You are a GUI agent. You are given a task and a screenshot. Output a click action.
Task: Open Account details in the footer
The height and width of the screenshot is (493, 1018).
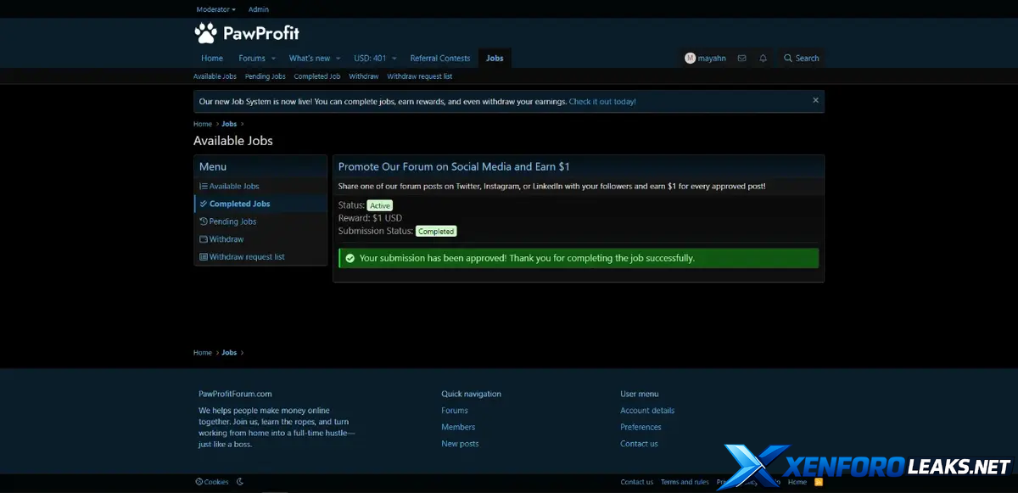pyautogui.click(x=647, y=411)
